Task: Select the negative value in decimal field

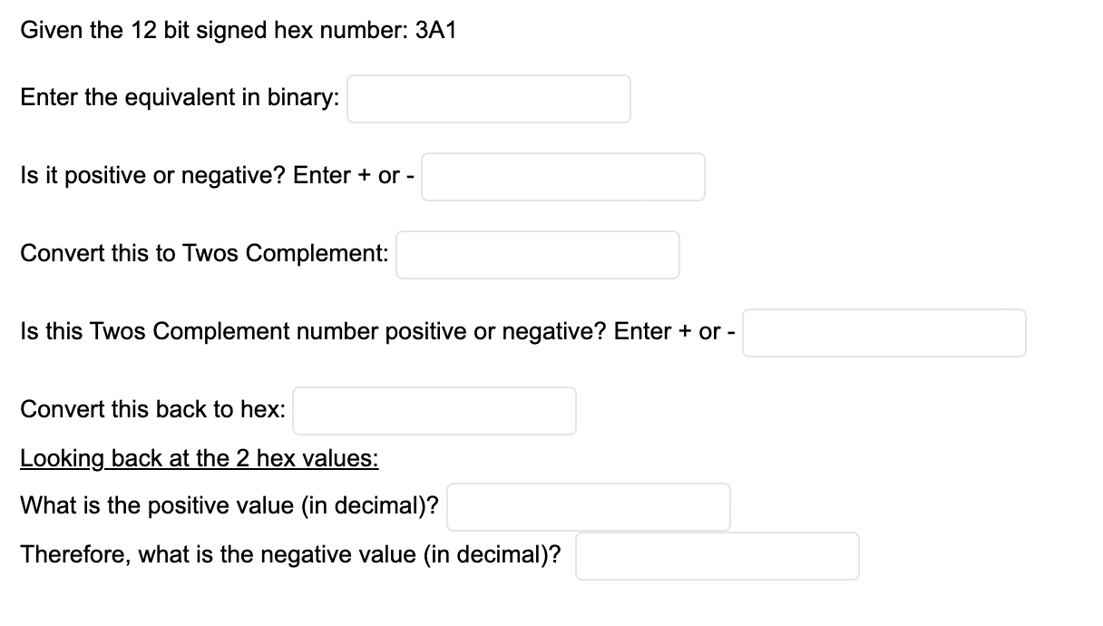Action: (717, 556)
